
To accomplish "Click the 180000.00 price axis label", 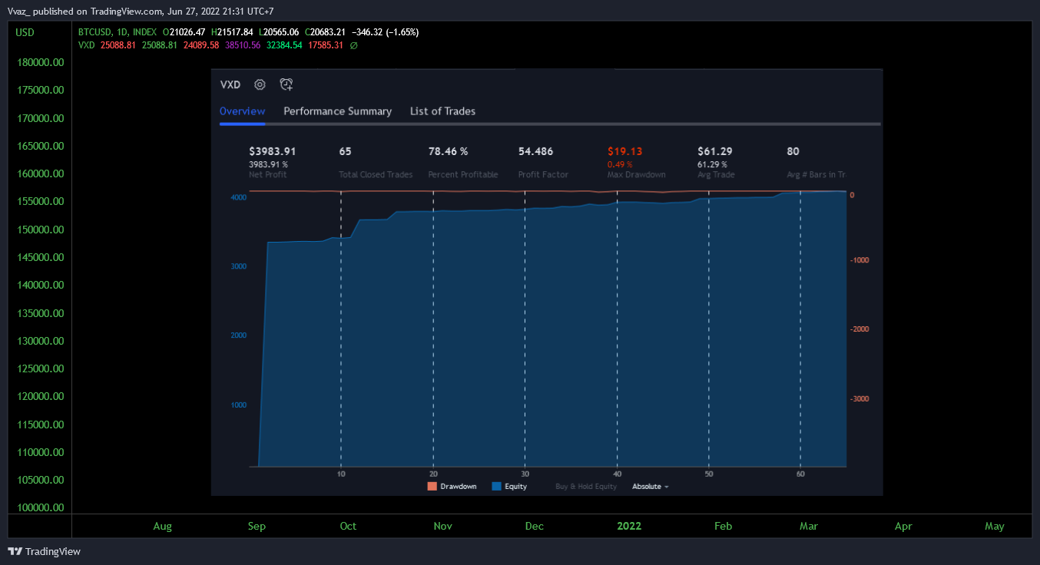I will point(40,61).
